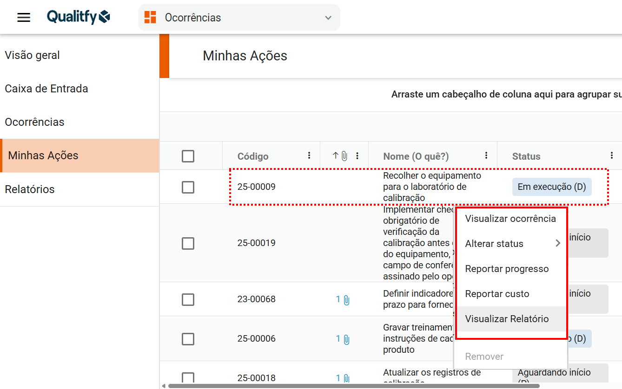622x389 pixels.
Task: Toggle the select-all checkbox in header
Action: point(188,156)
